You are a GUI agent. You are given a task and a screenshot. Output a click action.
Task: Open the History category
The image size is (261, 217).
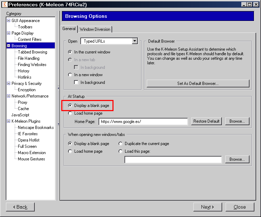23,71
